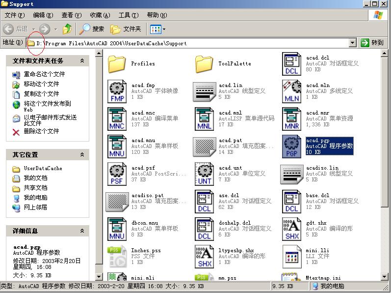Screen dimensions: 391x293
Task: Select the acad.psf PostScript file icon
Action: [117, 174]
